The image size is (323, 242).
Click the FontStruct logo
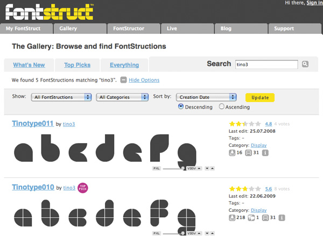(x=50, y=12)
